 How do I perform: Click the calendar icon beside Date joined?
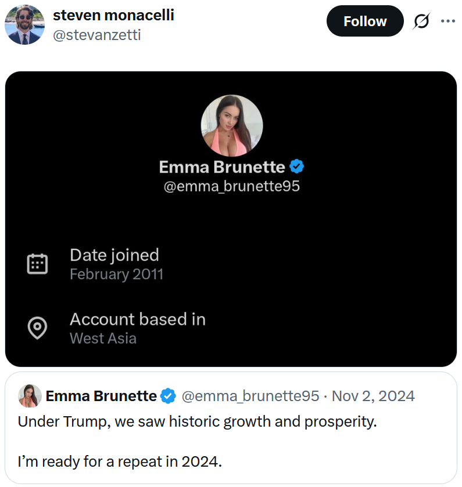tap(37, 263)
